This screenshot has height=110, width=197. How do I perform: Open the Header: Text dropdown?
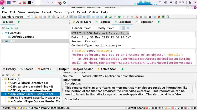pyautogui.click(x=84, y=28)
